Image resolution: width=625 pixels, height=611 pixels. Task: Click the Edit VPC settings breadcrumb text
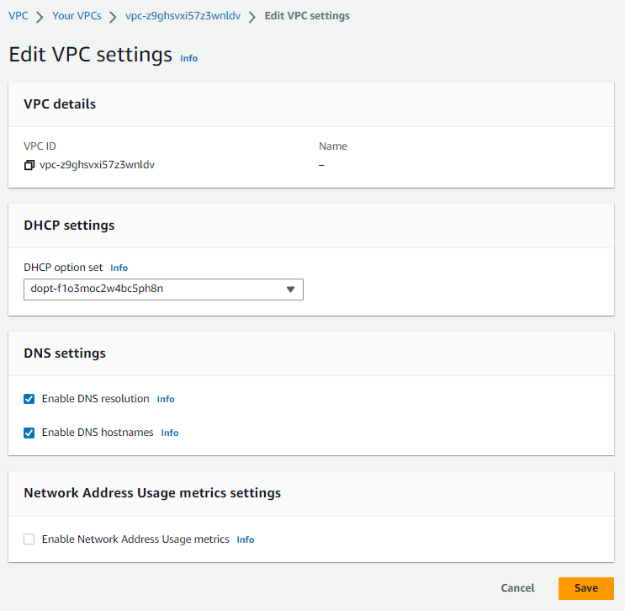tap(307, 16)
